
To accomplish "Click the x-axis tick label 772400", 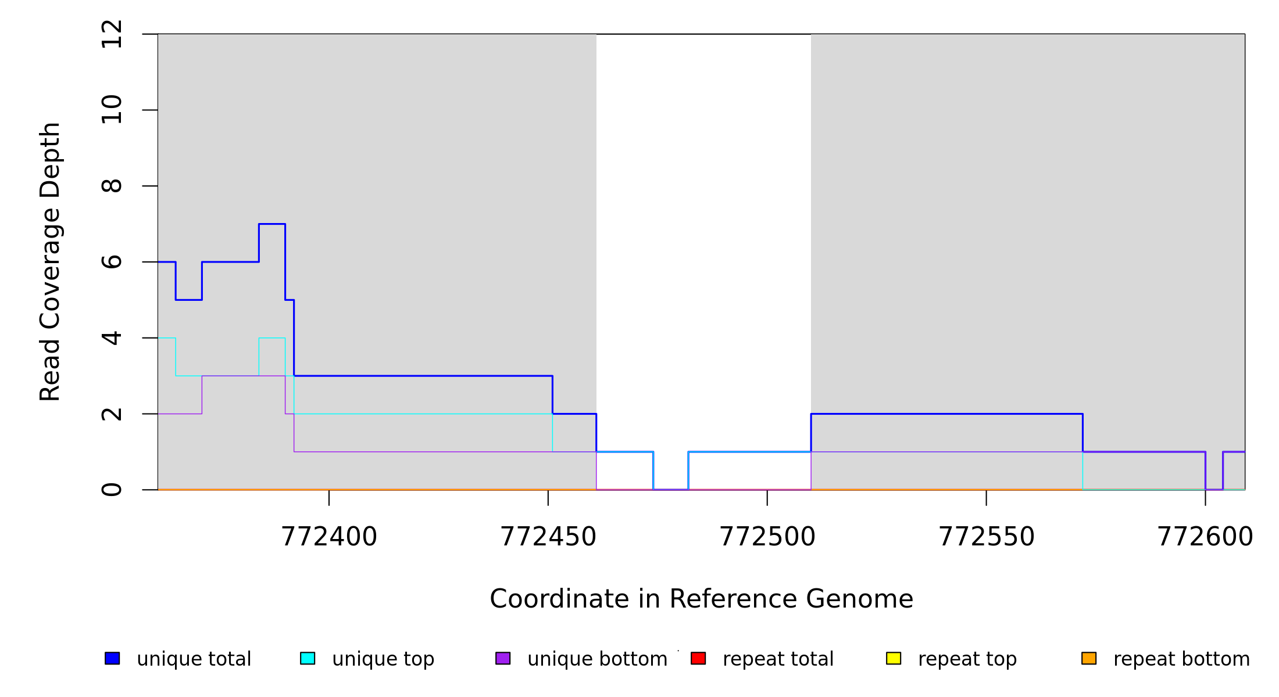I will click(329, 537).
